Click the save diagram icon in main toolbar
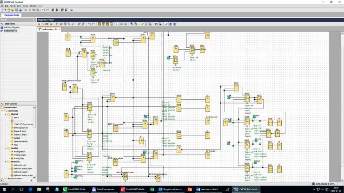Image resolution: width=344 pixels, height=193 pixels. 17,10
